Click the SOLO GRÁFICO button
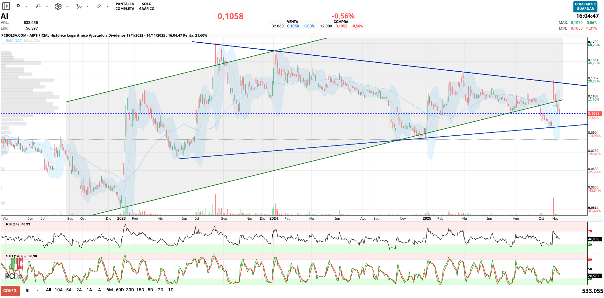The image size is (604, 298). (147, 6)
